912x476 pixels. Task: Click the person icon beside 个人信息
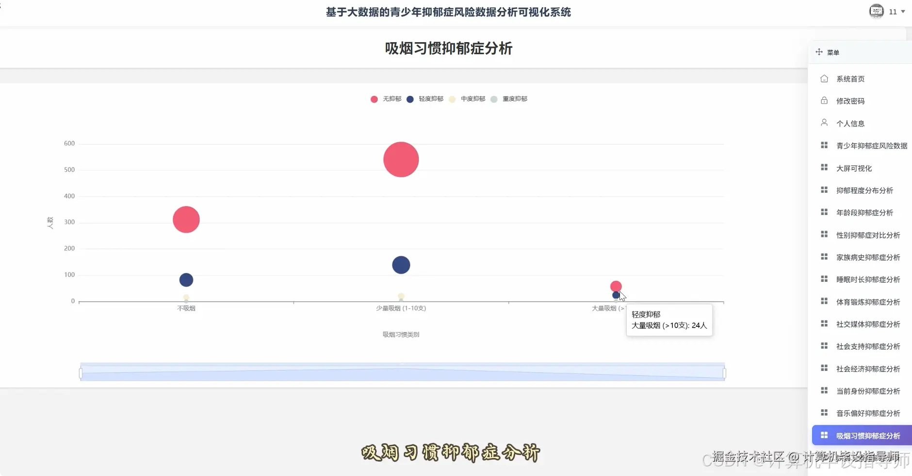point(825,123)
